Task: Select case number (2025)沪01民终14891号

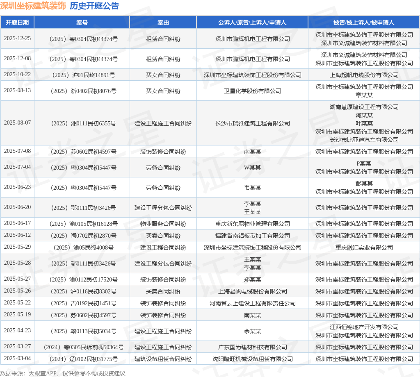Action: 84,75
